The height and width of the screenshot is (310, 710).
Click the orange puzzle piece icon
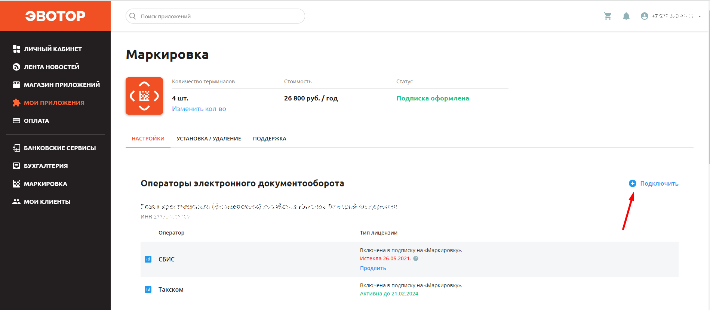point(16,103)
